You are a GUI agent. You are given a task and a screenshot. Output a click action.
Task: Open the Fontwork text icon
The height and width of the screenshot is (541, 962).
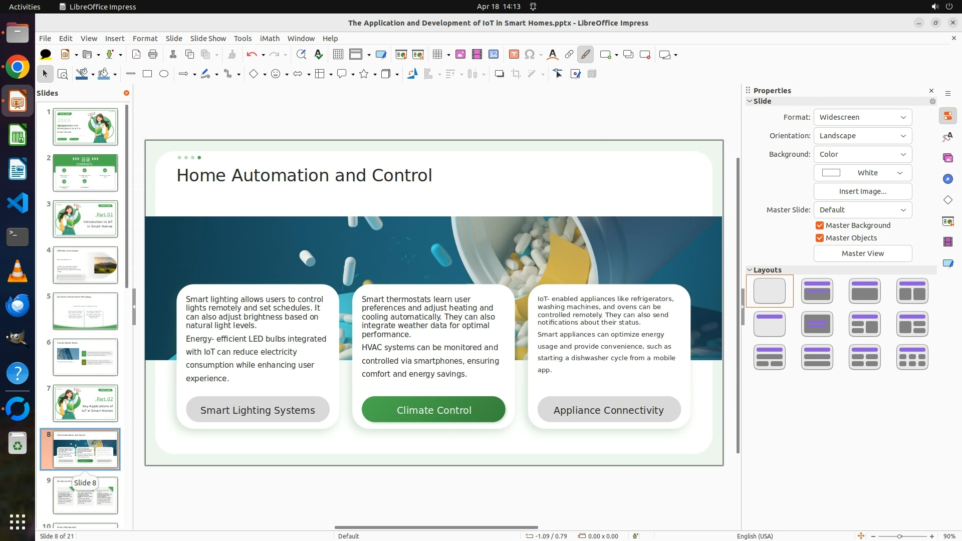[x=552, y=55]
